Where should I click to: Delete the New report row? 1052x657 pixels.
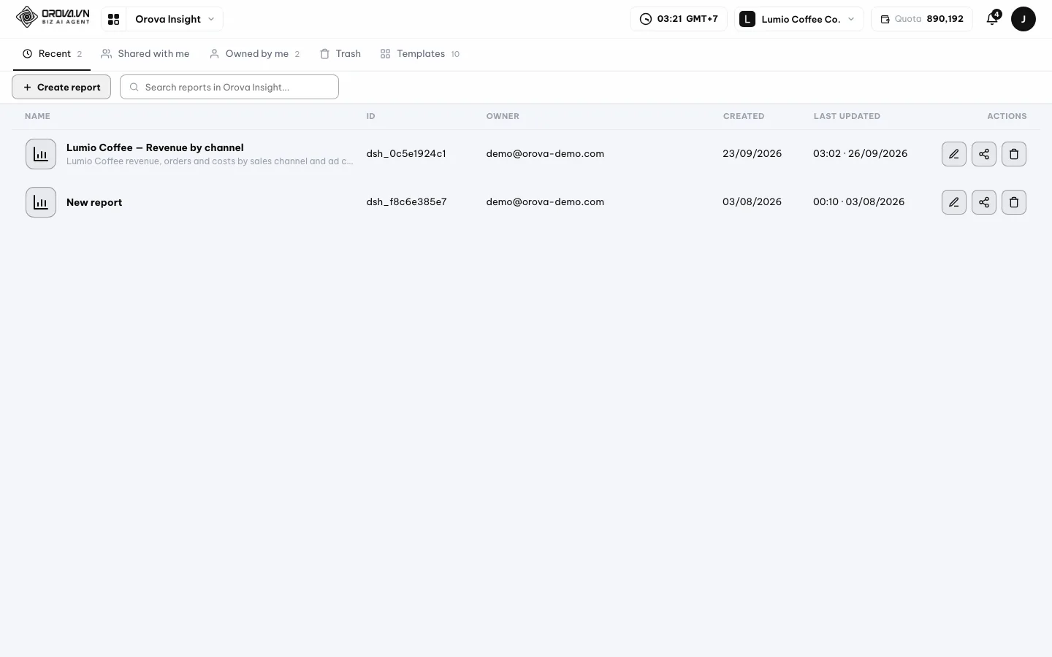(x=1014, y=202)
